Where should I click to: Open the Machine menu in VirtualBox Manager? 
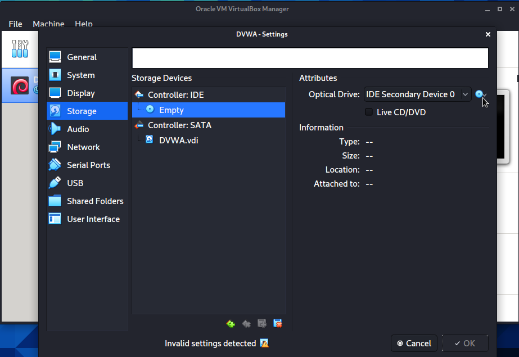48,24
